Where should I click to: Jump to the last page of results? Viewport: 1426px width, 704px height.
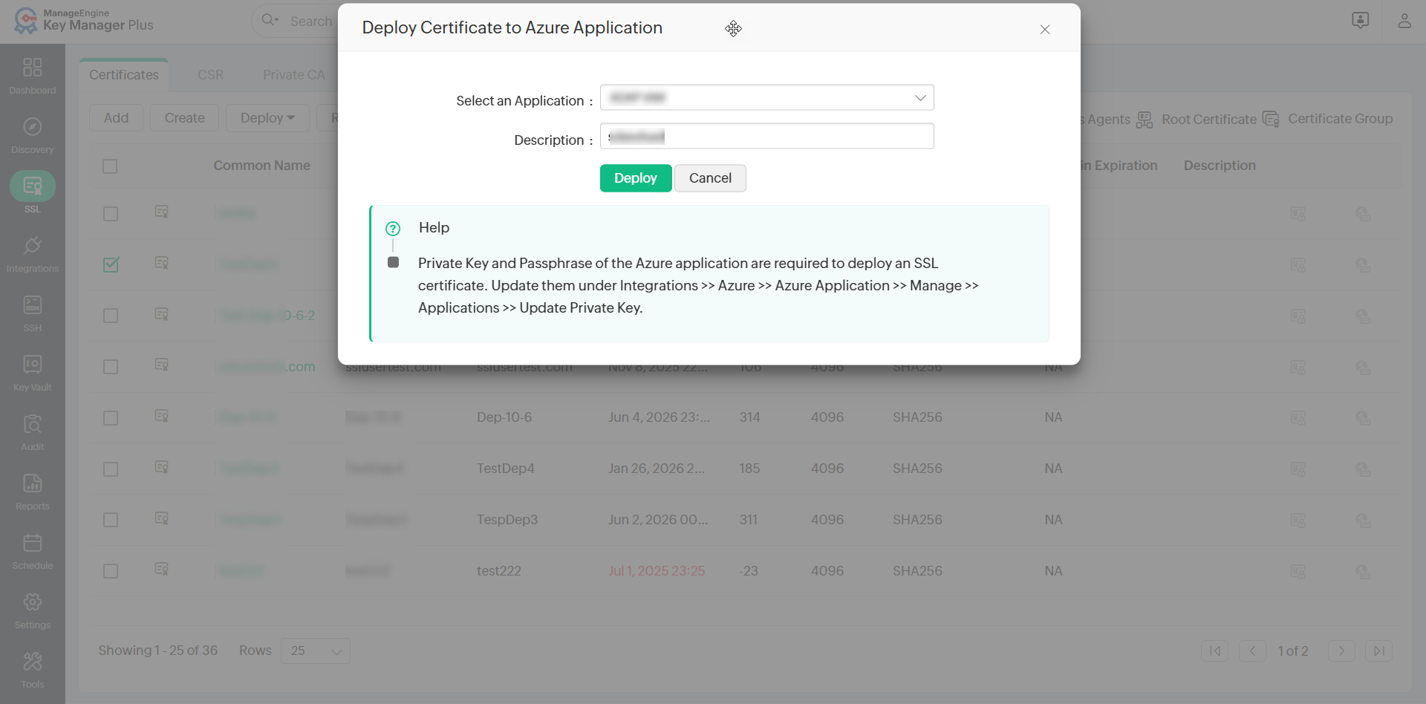[x=1378, y=651]
